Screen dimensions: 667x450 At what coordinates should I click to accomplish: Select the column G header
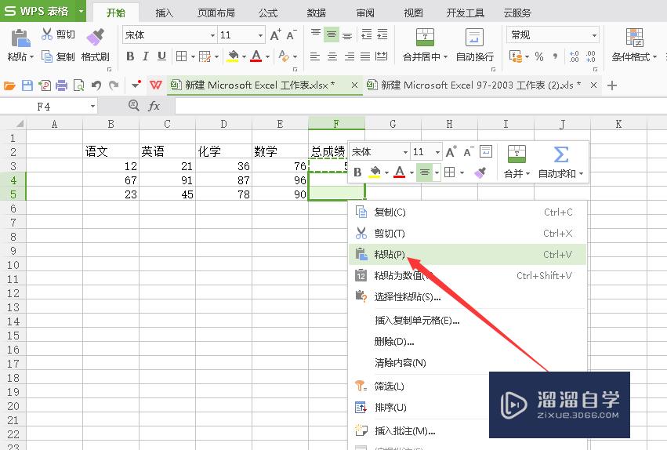tap(393, 124)
